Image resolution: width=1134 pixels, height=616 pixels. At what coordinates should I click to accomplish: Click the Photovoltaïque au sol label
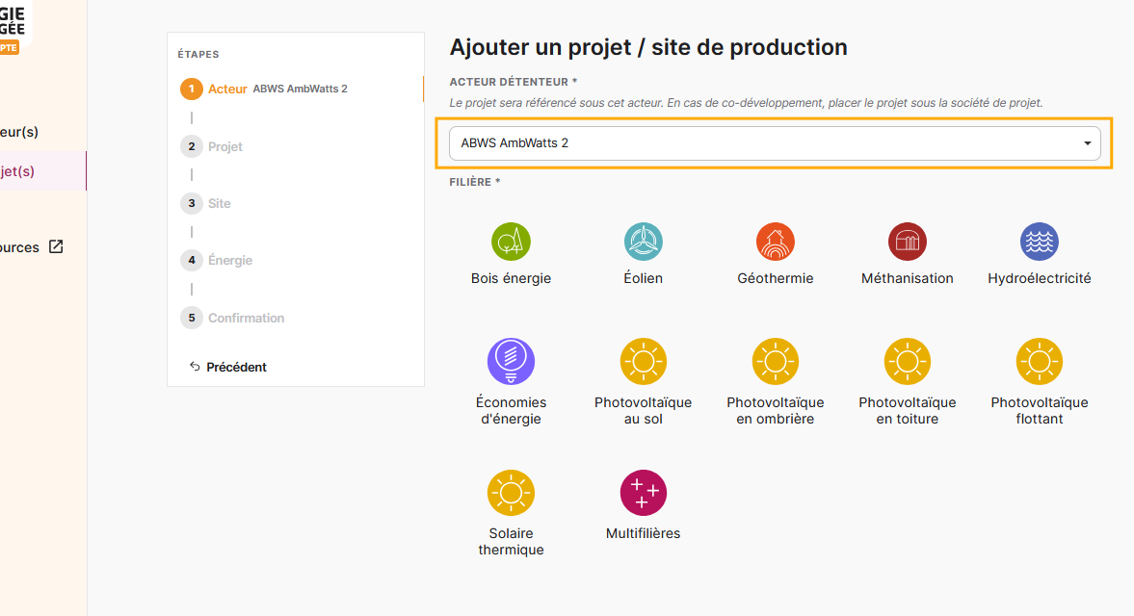pos(643,410)
